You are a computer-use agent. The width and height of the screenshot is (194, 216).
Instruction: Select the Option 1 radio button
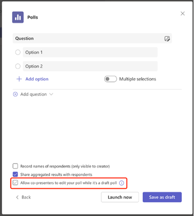(x=18, y=52)
